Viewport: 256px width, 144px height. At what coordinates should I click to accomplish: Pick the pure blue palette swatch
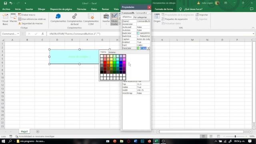click(121, 62)
